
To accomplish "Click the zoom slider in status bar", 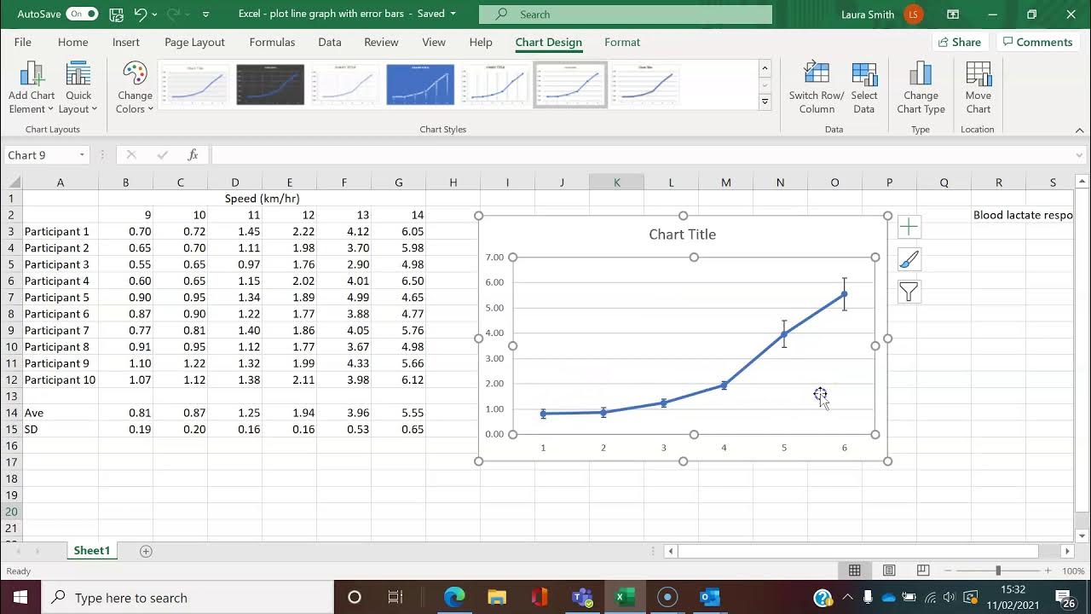I will coord(997,571).
